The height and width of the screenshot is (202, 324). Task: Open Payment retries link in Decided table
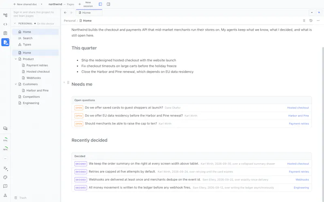click(x=299, y=172)
